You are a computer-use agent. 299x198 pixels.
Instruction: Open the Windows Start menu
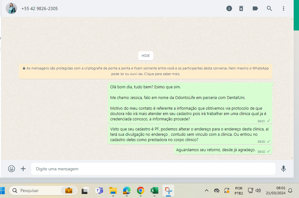point(2,190)
